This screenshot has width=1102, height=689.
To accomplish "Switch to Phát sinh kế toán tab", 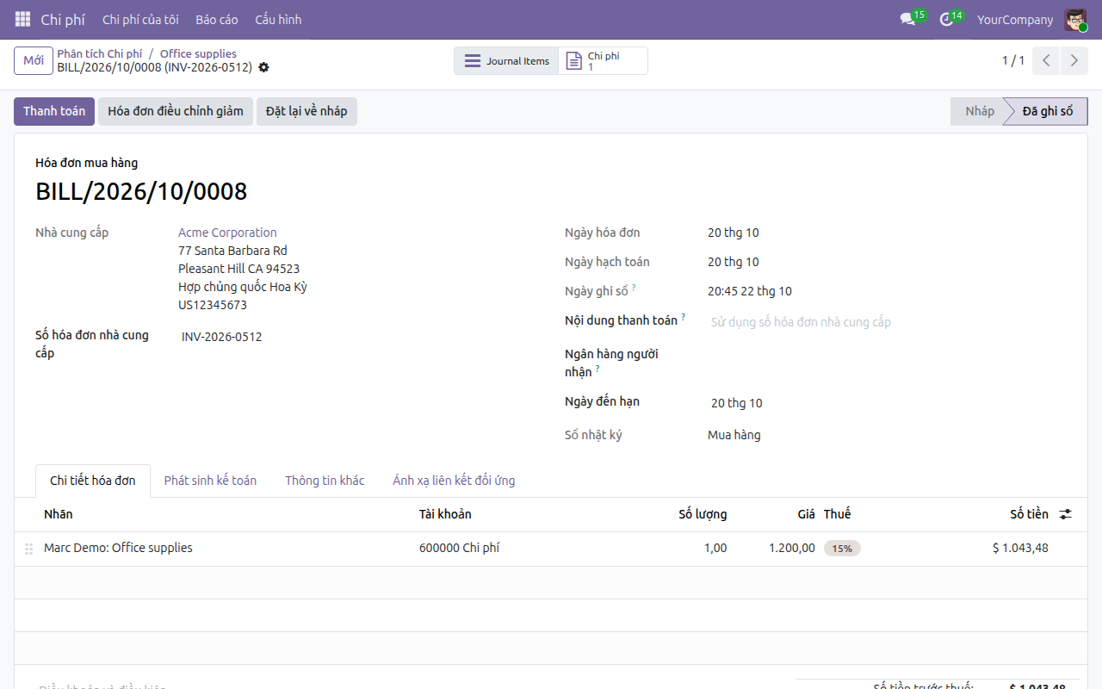I will tap(210, 481).
